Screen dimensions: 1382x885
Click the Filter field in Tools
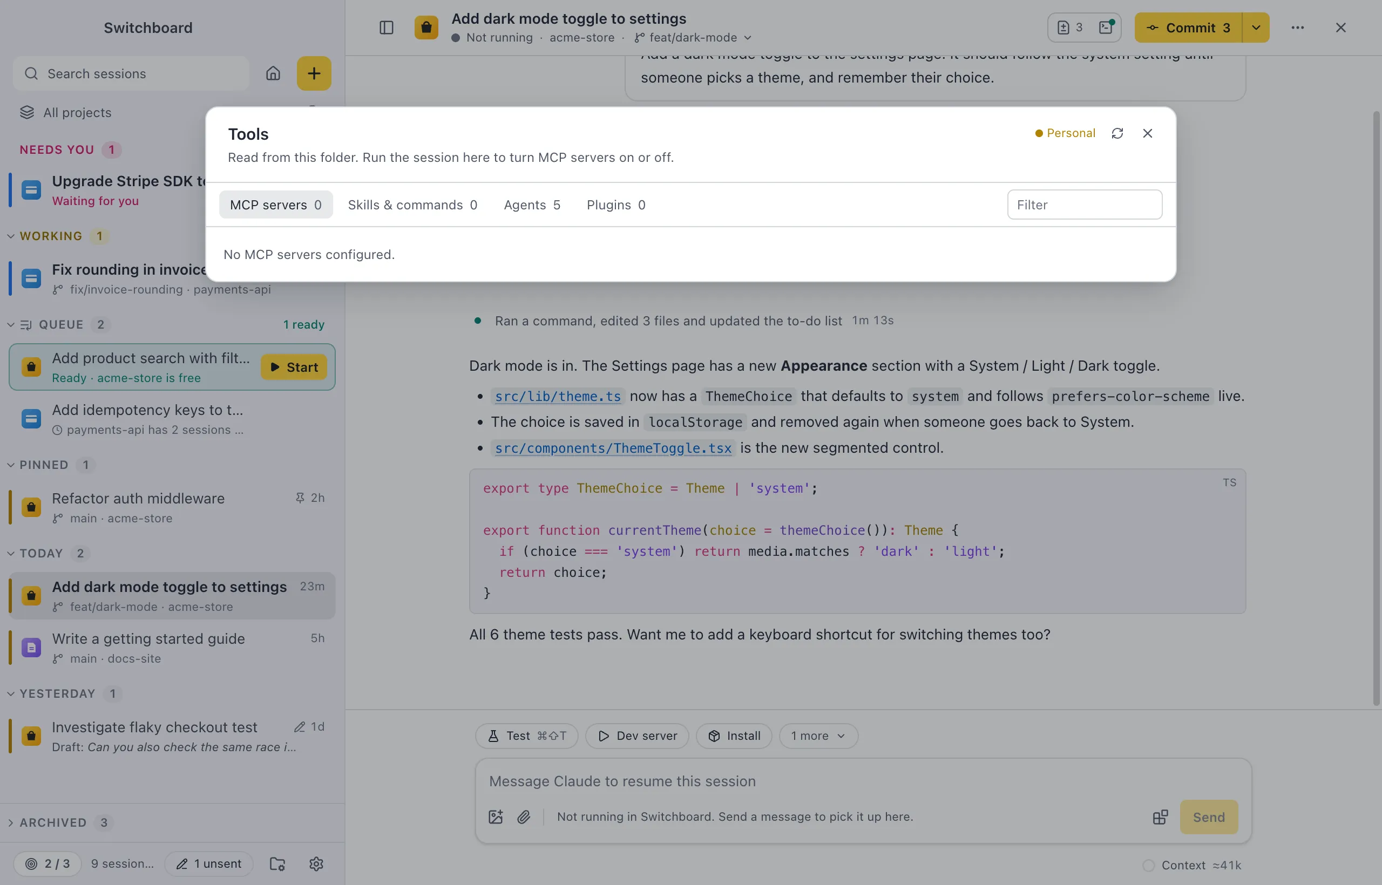(1085, 205)
